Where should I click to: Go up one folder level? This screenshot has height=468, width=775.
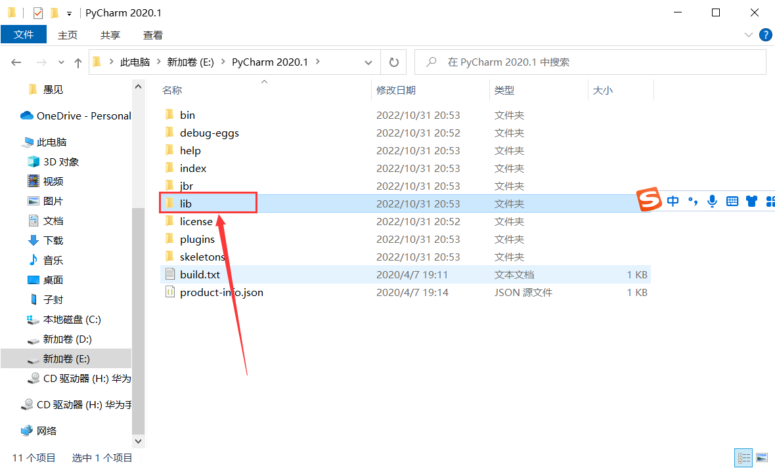[x=78, y=61]
